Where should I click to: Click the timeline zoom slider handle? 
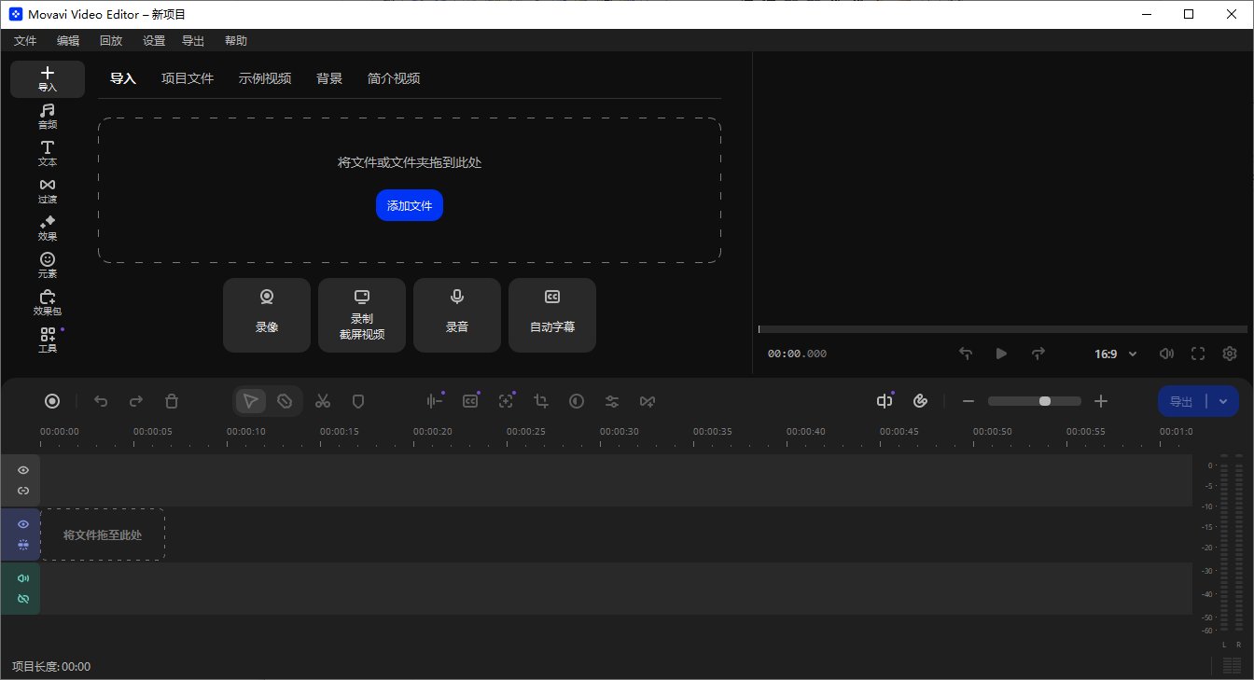1045,401
